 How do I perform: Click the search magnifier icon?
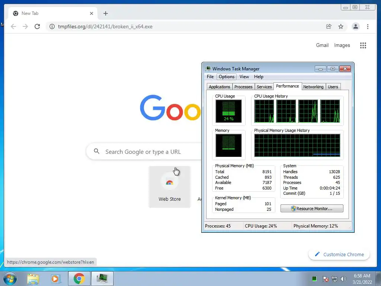[x=96, y=151]
